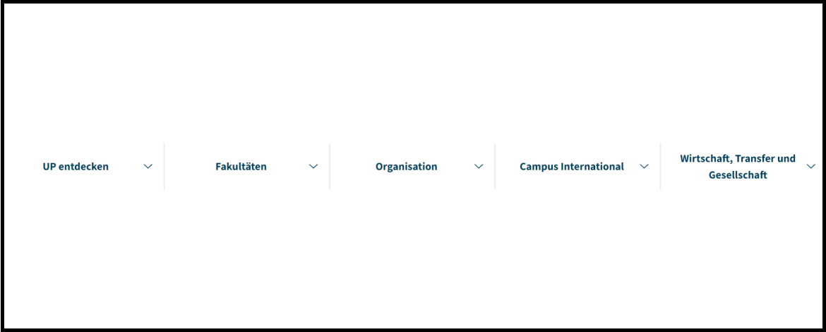Screen dimensions: 826x332
Task: Go to the Fakultäten navigation link
Action: (241, 167)
